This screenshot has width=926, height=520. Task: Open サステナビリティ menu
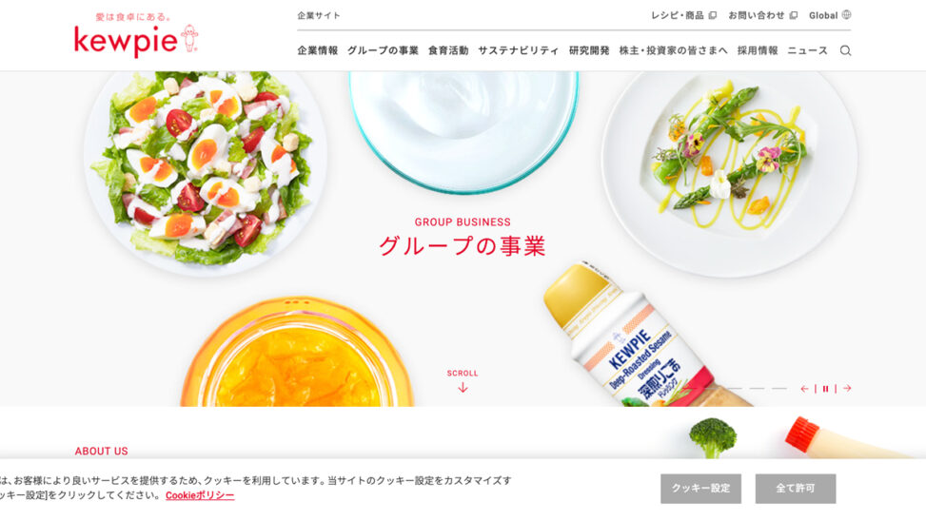tap(519, 50)
